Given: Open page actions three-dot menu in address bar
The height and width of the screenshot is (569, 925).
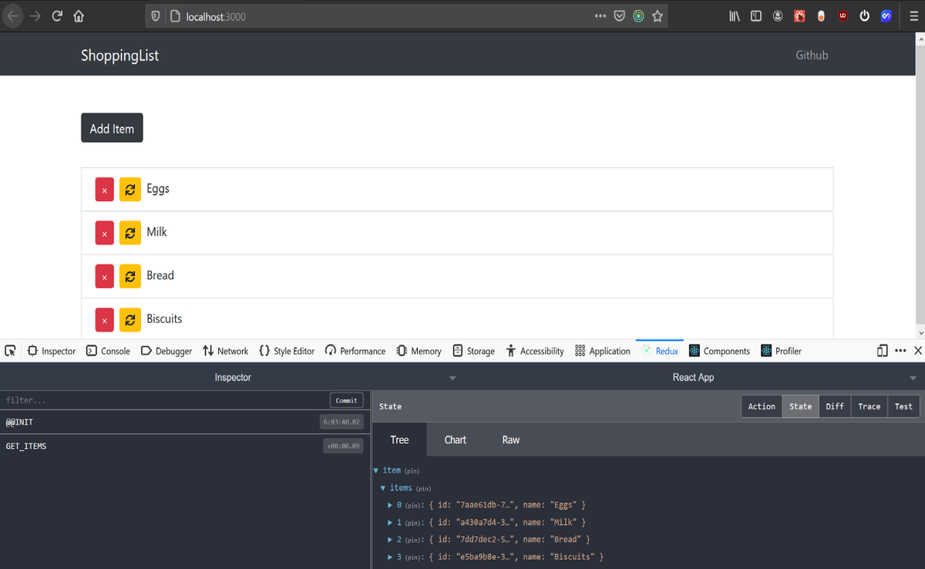Looking at the screenshot, I should 600,16.
